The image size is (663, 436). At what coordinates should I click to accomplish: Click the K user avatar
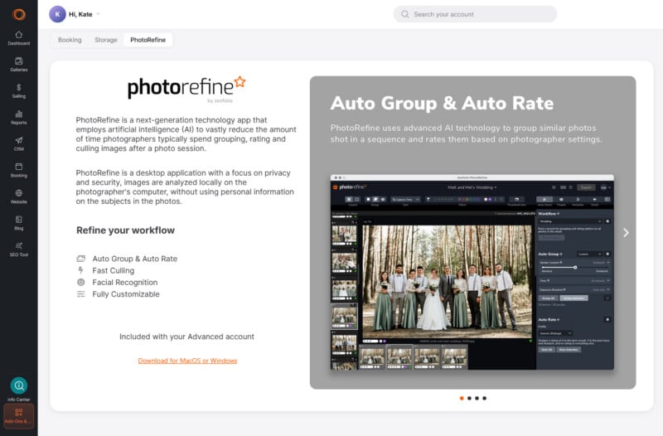coord(57,14)
